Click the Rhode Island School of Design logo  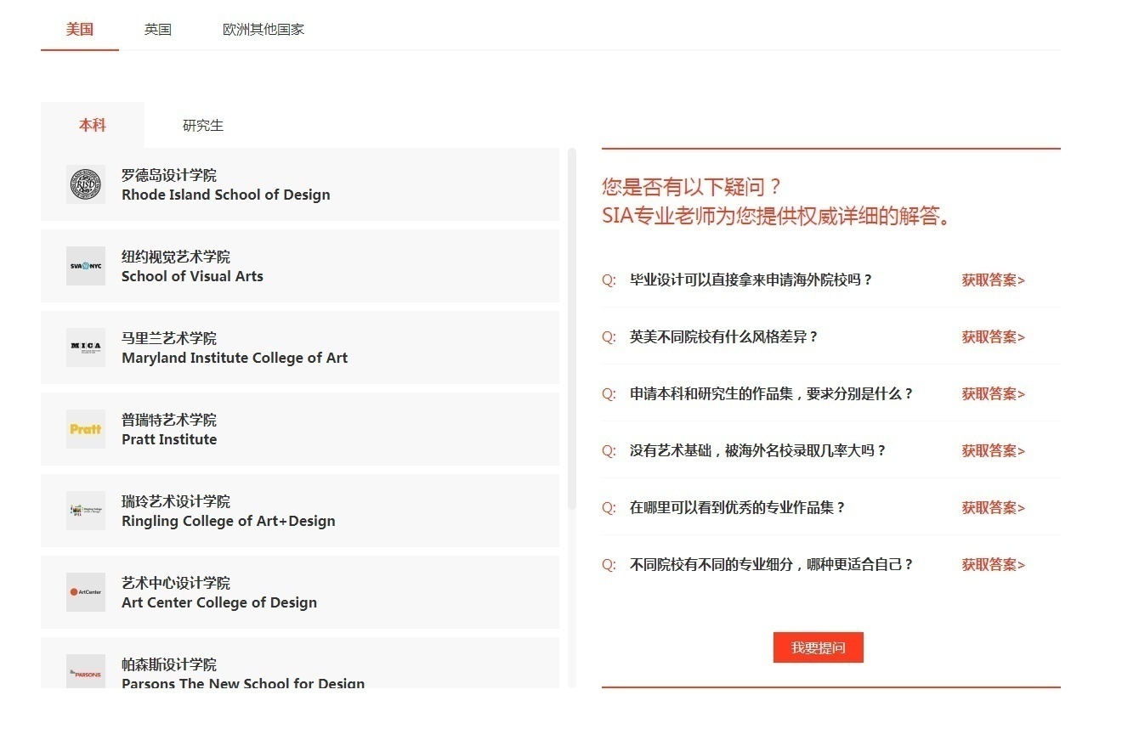click(x=86, y=184)
